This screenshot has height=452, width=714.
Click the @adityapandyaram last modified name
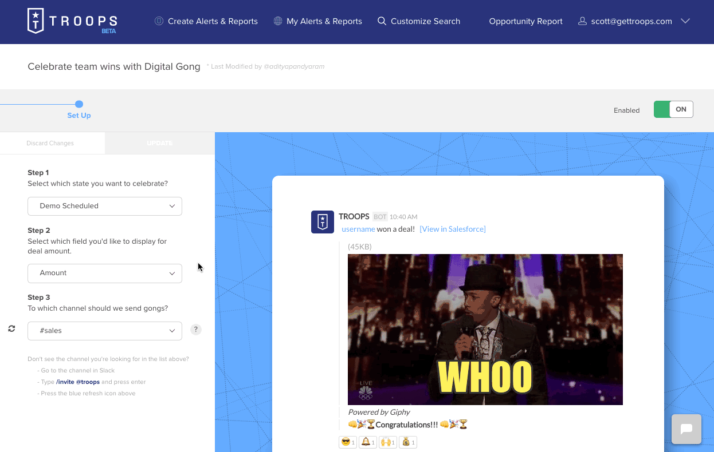click(294, 67)
